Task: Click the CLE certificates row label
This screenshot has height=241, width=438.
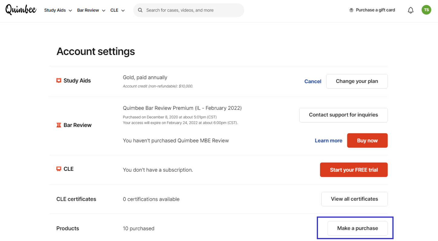Action: [76, 199]
